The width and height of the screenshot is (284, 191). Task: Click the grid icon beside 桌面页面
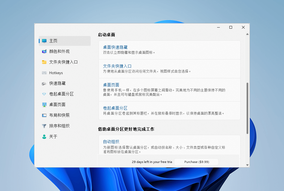pyautogui.click(x=44, y=105)
